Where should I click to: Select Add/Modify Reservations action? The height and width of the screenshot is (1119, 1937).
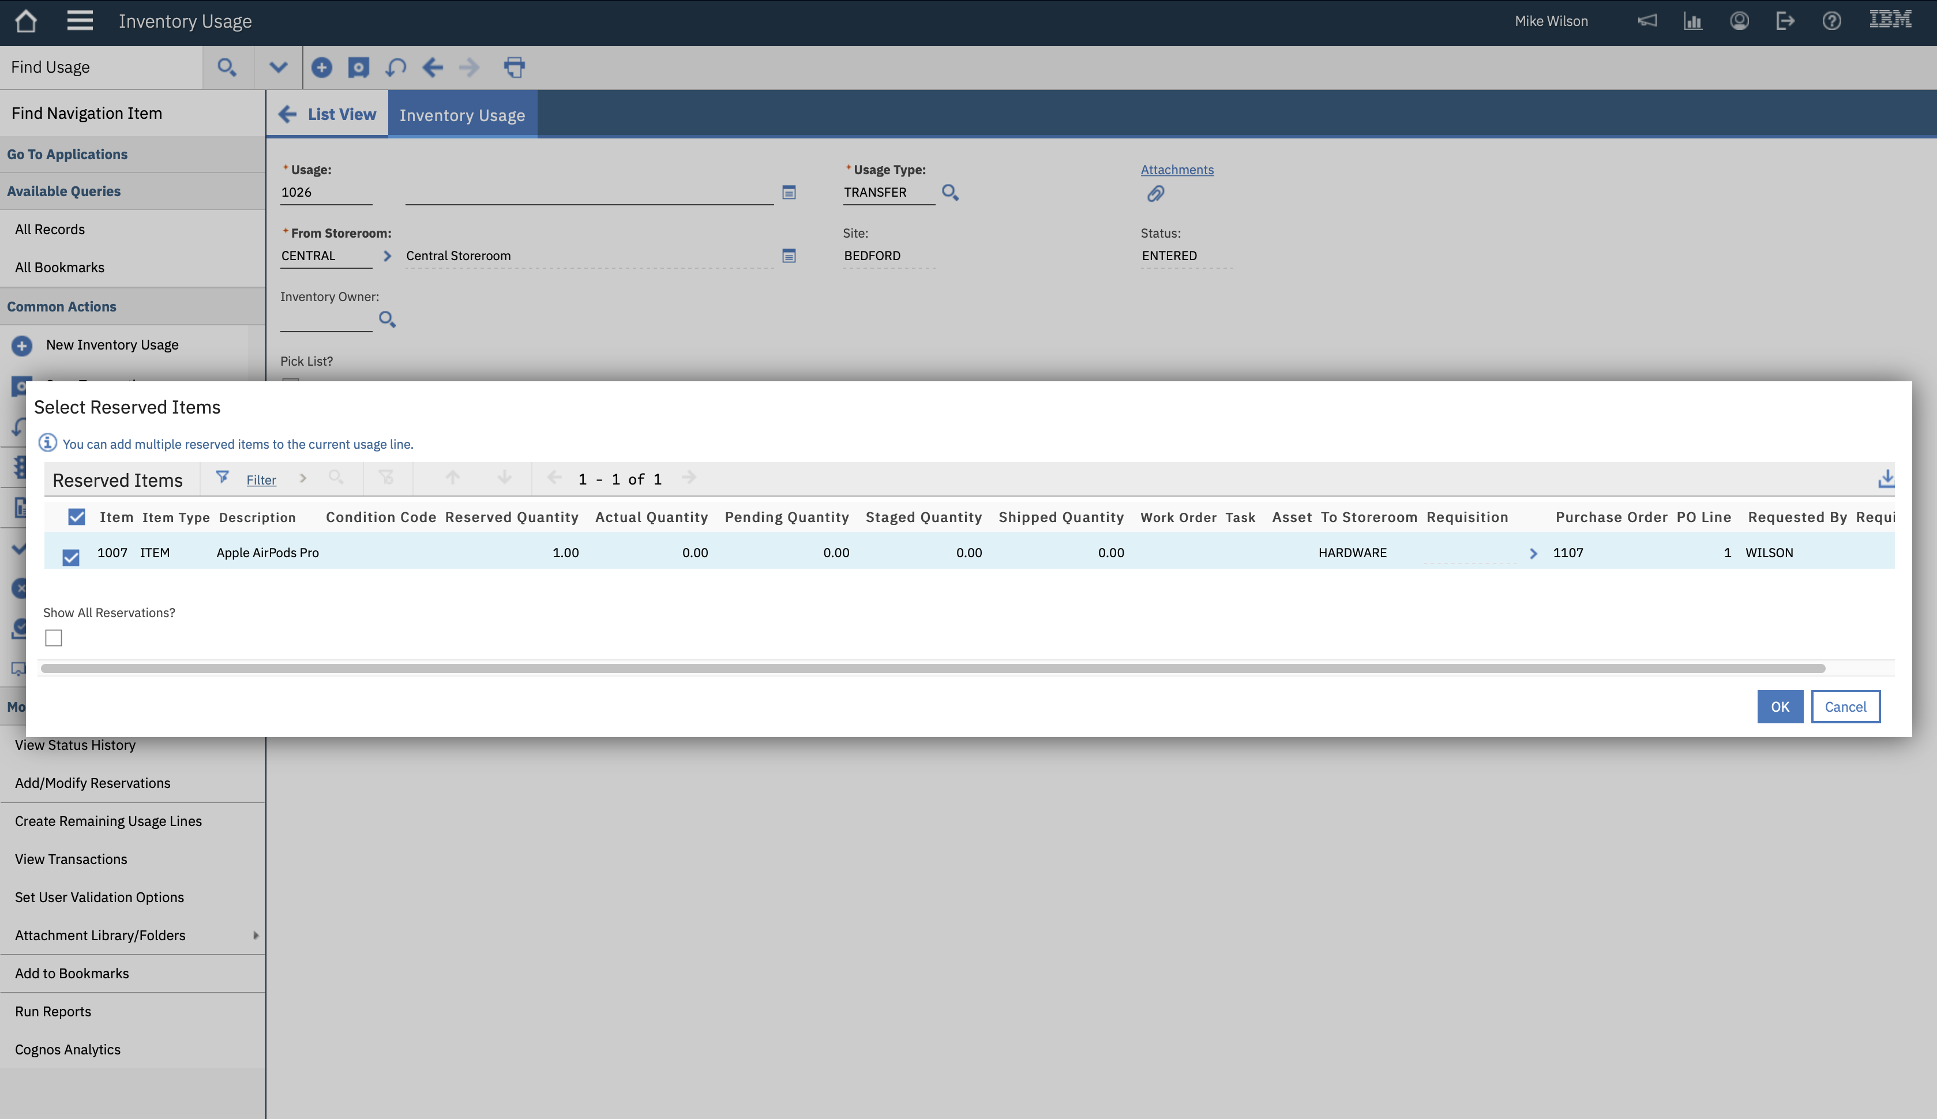92,782
